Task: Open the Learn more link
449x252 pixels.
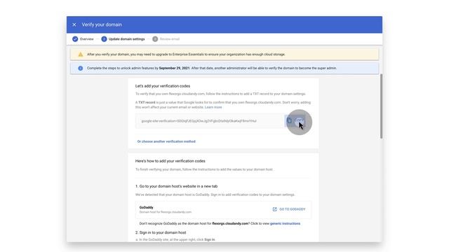Action: click(x=213, y=107)
